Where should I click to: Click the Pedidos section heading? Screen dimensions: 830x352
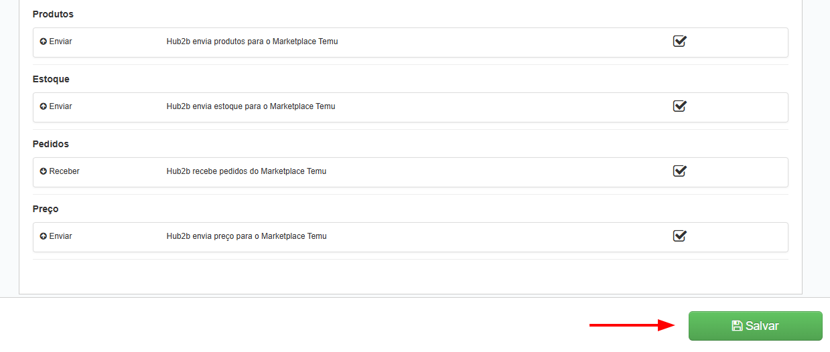pyautogui.click(x=51, y=144)
